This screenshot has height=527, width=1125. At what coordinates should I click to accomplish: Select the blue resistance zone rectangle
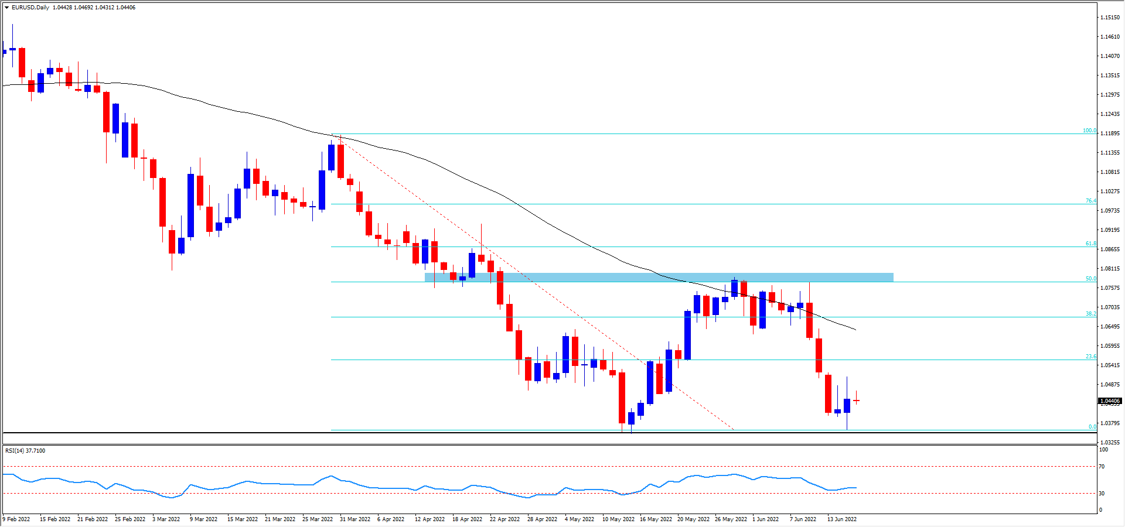click(659, 278)
